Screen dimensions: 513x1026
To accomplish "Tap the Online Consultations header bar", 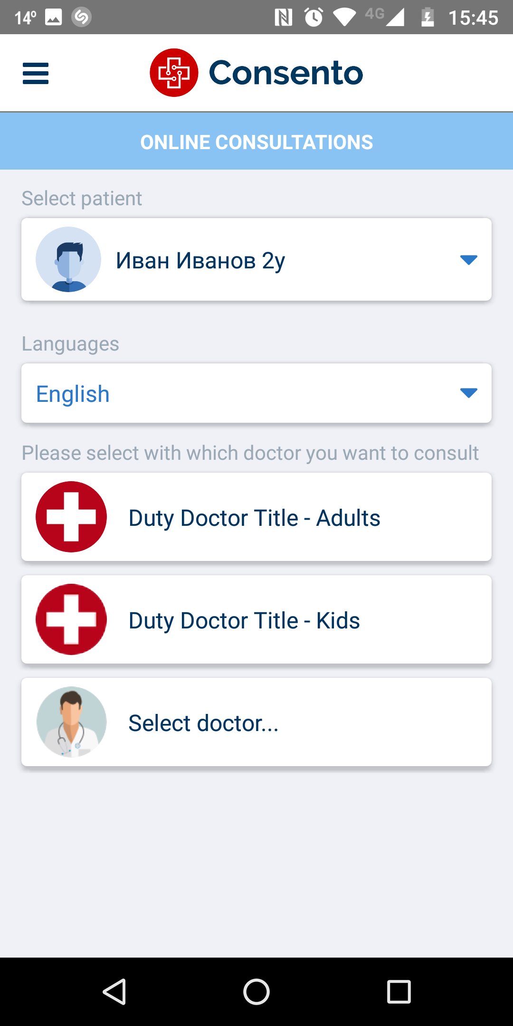I will [x=256, y=142].
